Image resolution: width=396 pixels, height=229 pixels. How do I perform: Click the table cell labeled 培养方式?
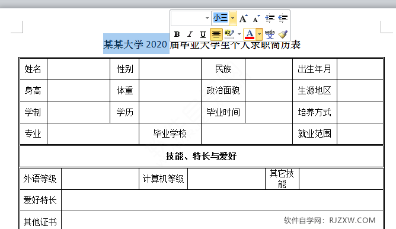(314, 112)
